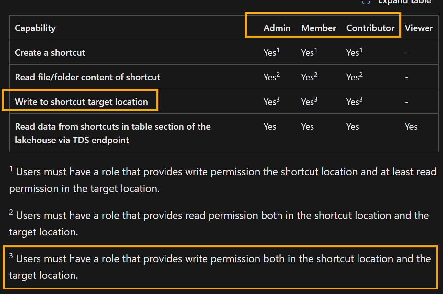The image size is (443, 294).
Task: Select the Viewer column header
Action: [x=419, y=28]
